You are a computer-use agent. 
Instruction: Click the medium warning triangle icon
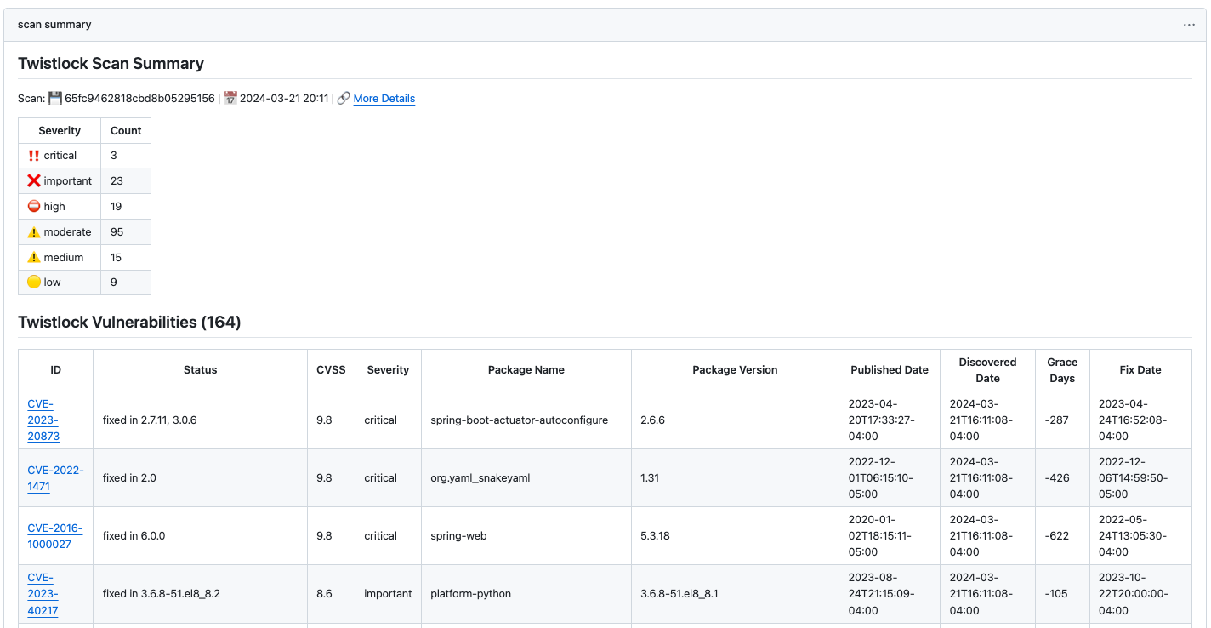34,257
